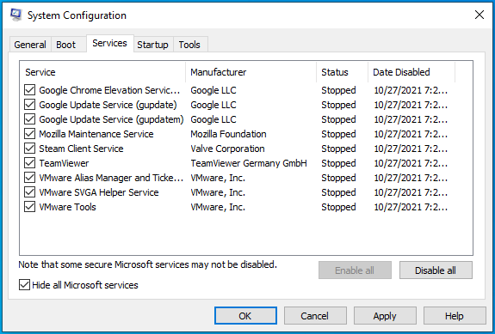The height and width of the screenshot is (334, 495).
Task: Toggle Mozilla Maintenance Service checkbox
Action: [x=29, y=134]
